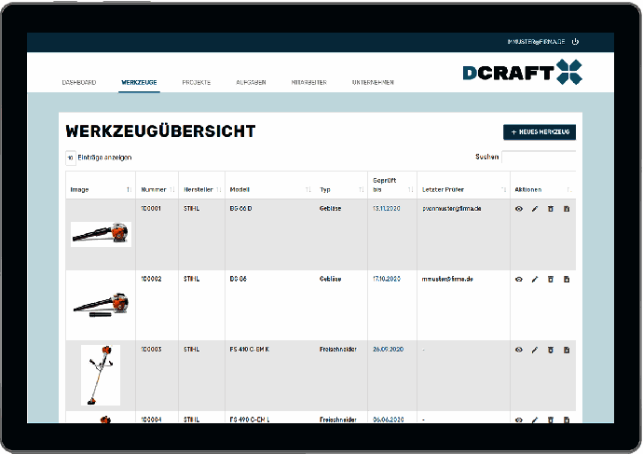
Task: Go to the Dashboard tab
Action: point(79,82)
